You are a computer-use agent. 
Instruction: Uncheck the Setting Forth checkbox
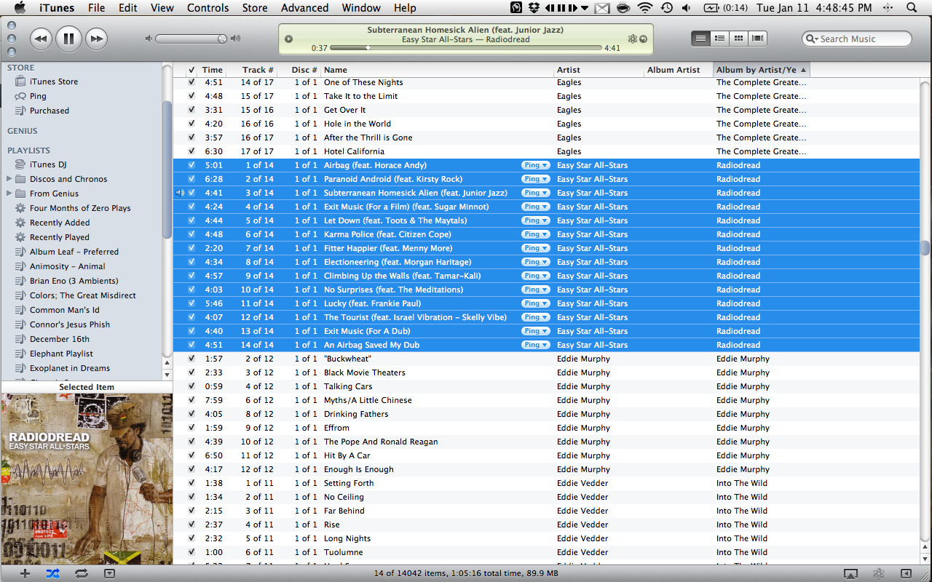pos(191,483)
